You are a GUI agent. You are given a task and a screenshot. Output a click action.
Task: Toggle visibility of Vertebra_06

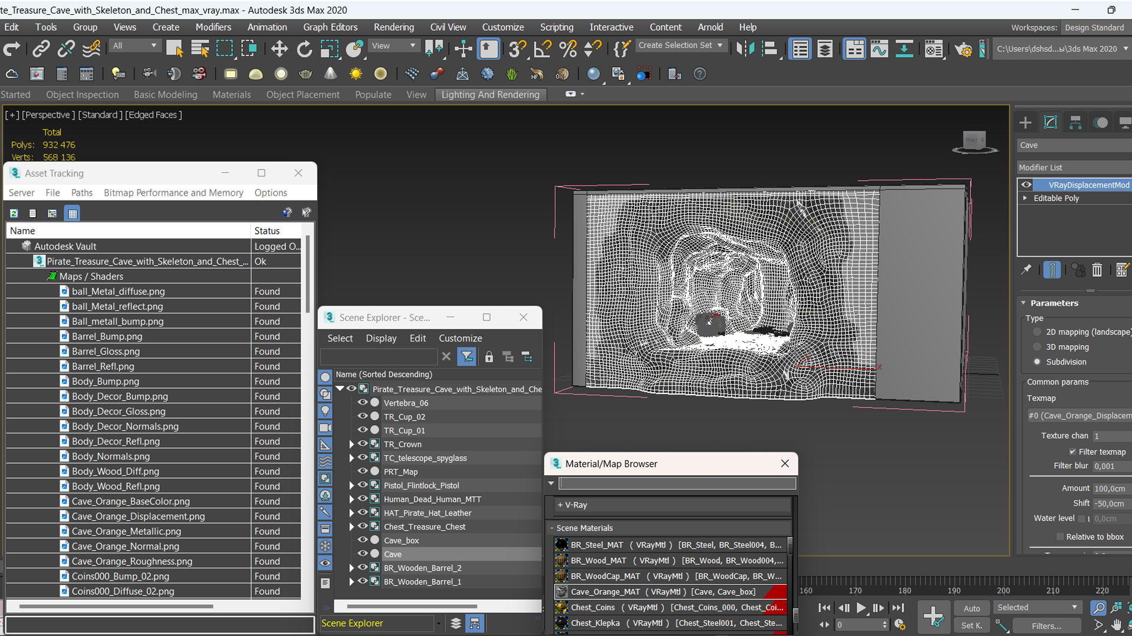pos(363,402)
